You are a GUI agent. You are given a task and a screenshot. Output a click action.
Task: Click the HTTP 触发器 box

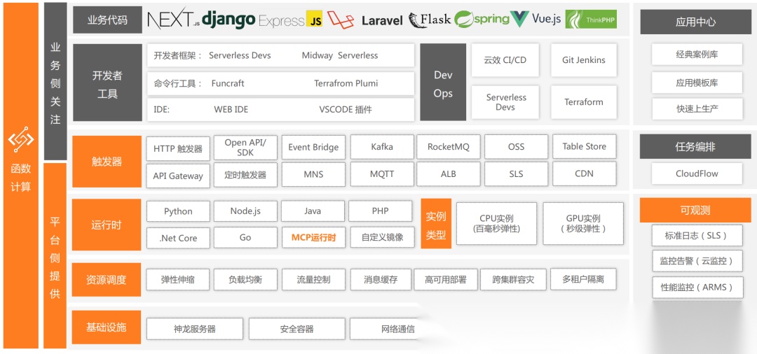(177, 149)
